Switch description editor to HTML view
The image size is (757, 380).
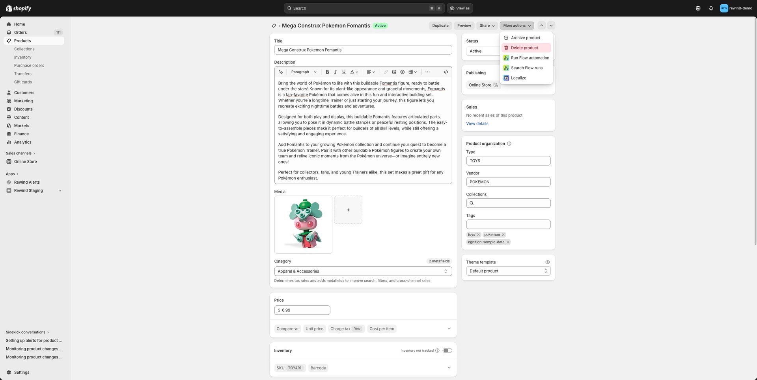coord(446,72)
